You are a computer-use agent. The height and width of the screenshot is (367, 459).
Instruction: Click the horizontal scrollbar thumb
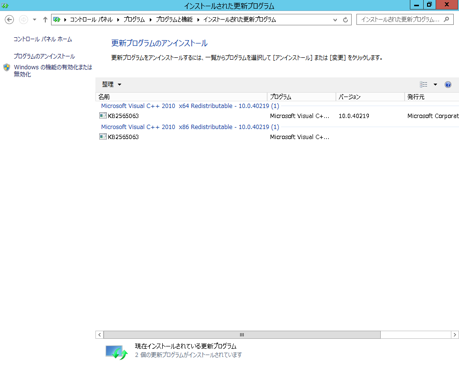242,335
